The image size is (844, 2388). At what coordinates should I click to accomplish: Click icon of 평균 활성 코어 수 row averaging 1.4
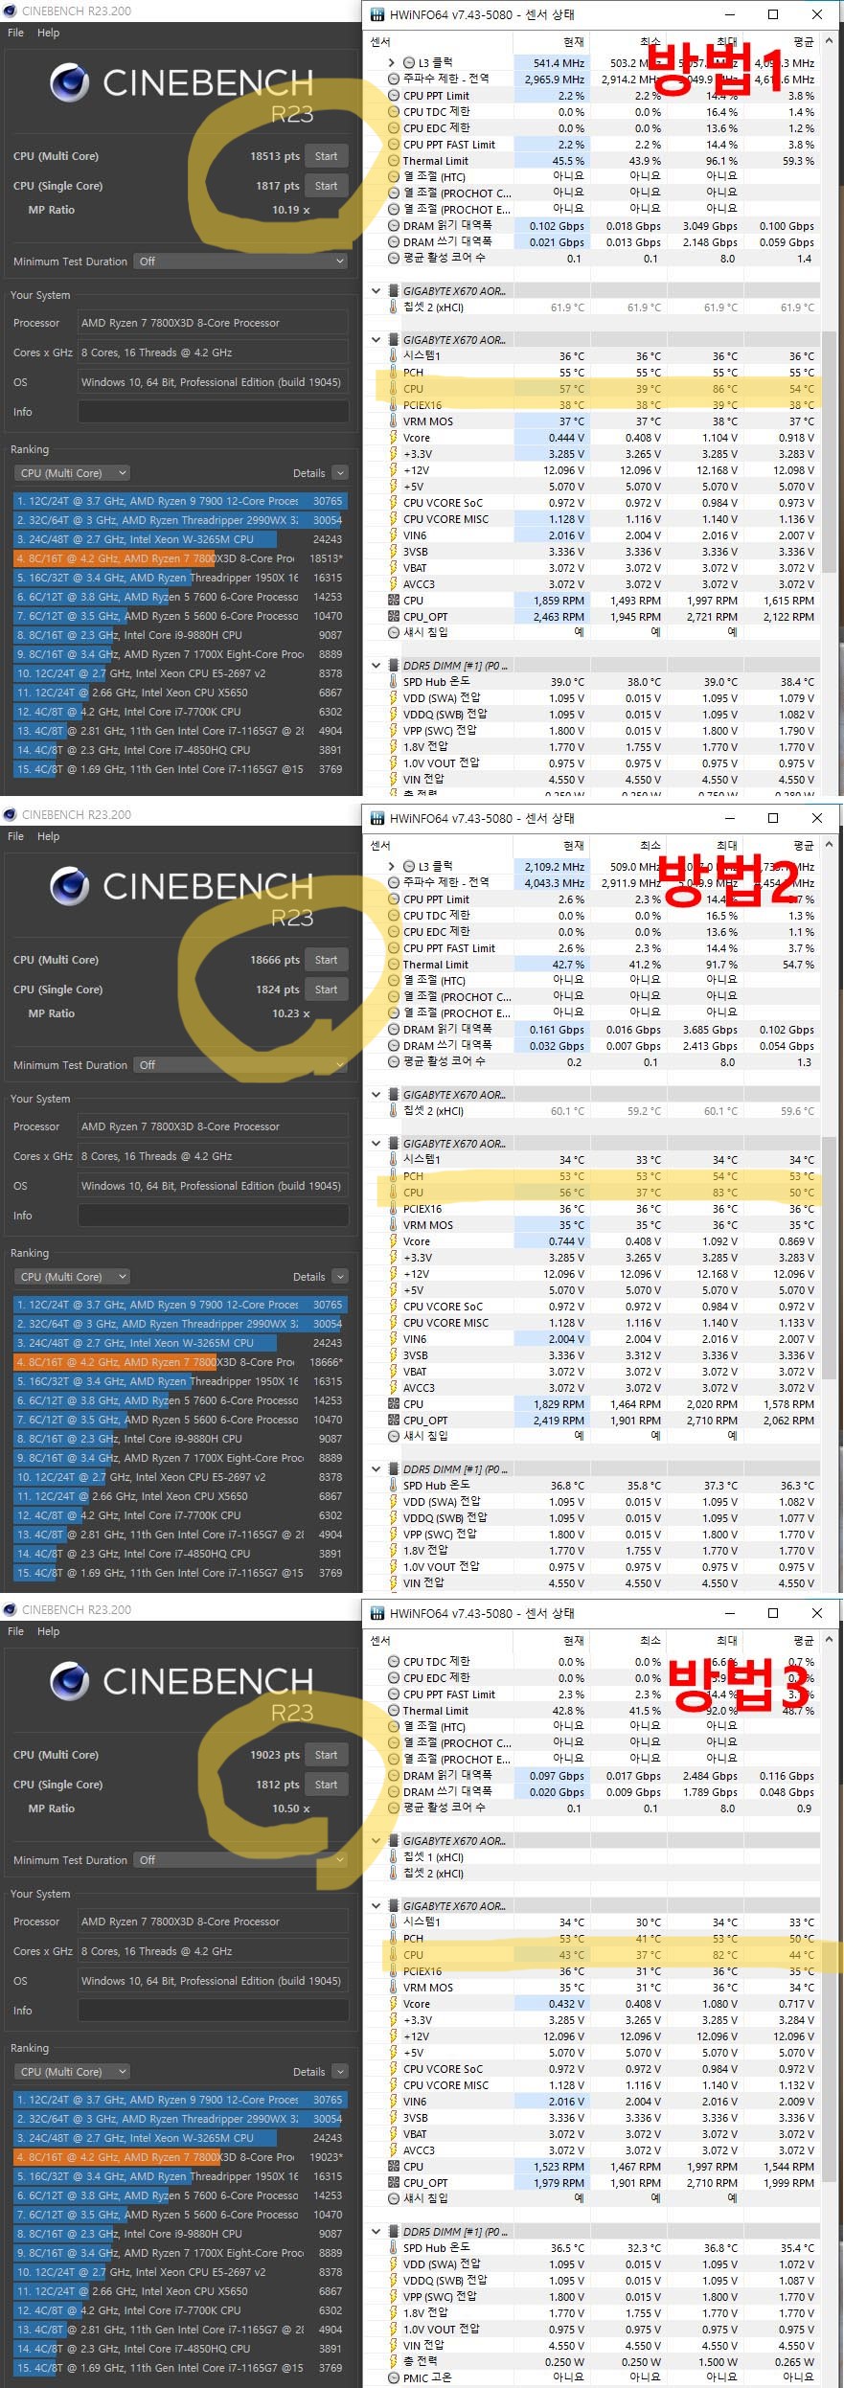[394, 258]
